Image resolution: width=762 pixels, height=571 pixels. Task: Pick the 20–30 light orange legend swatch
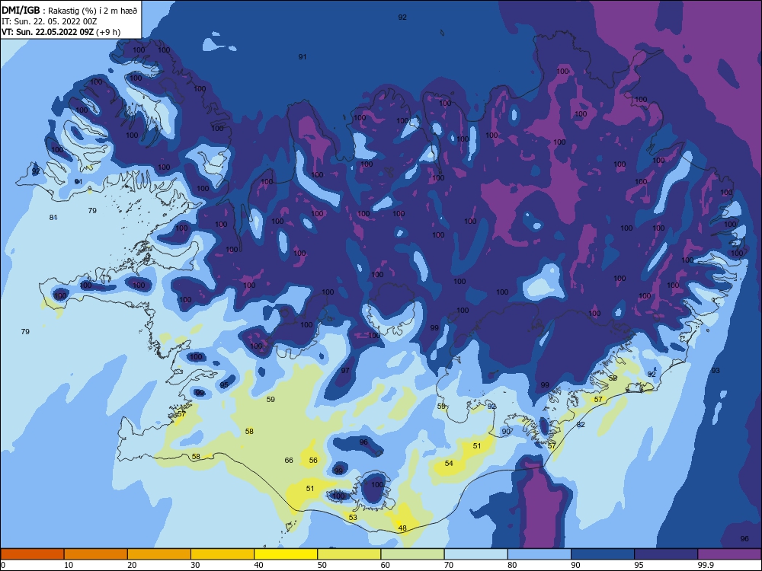click(159, 554)
